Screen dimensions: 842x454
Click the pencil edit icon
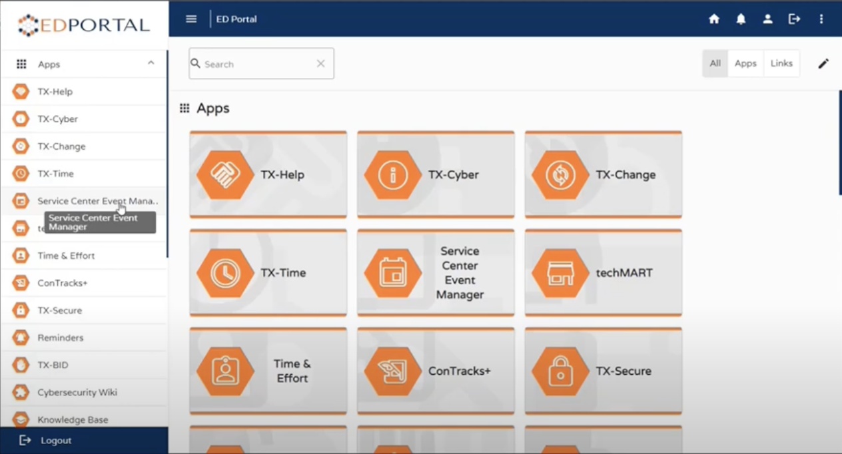tap(823, 64)
